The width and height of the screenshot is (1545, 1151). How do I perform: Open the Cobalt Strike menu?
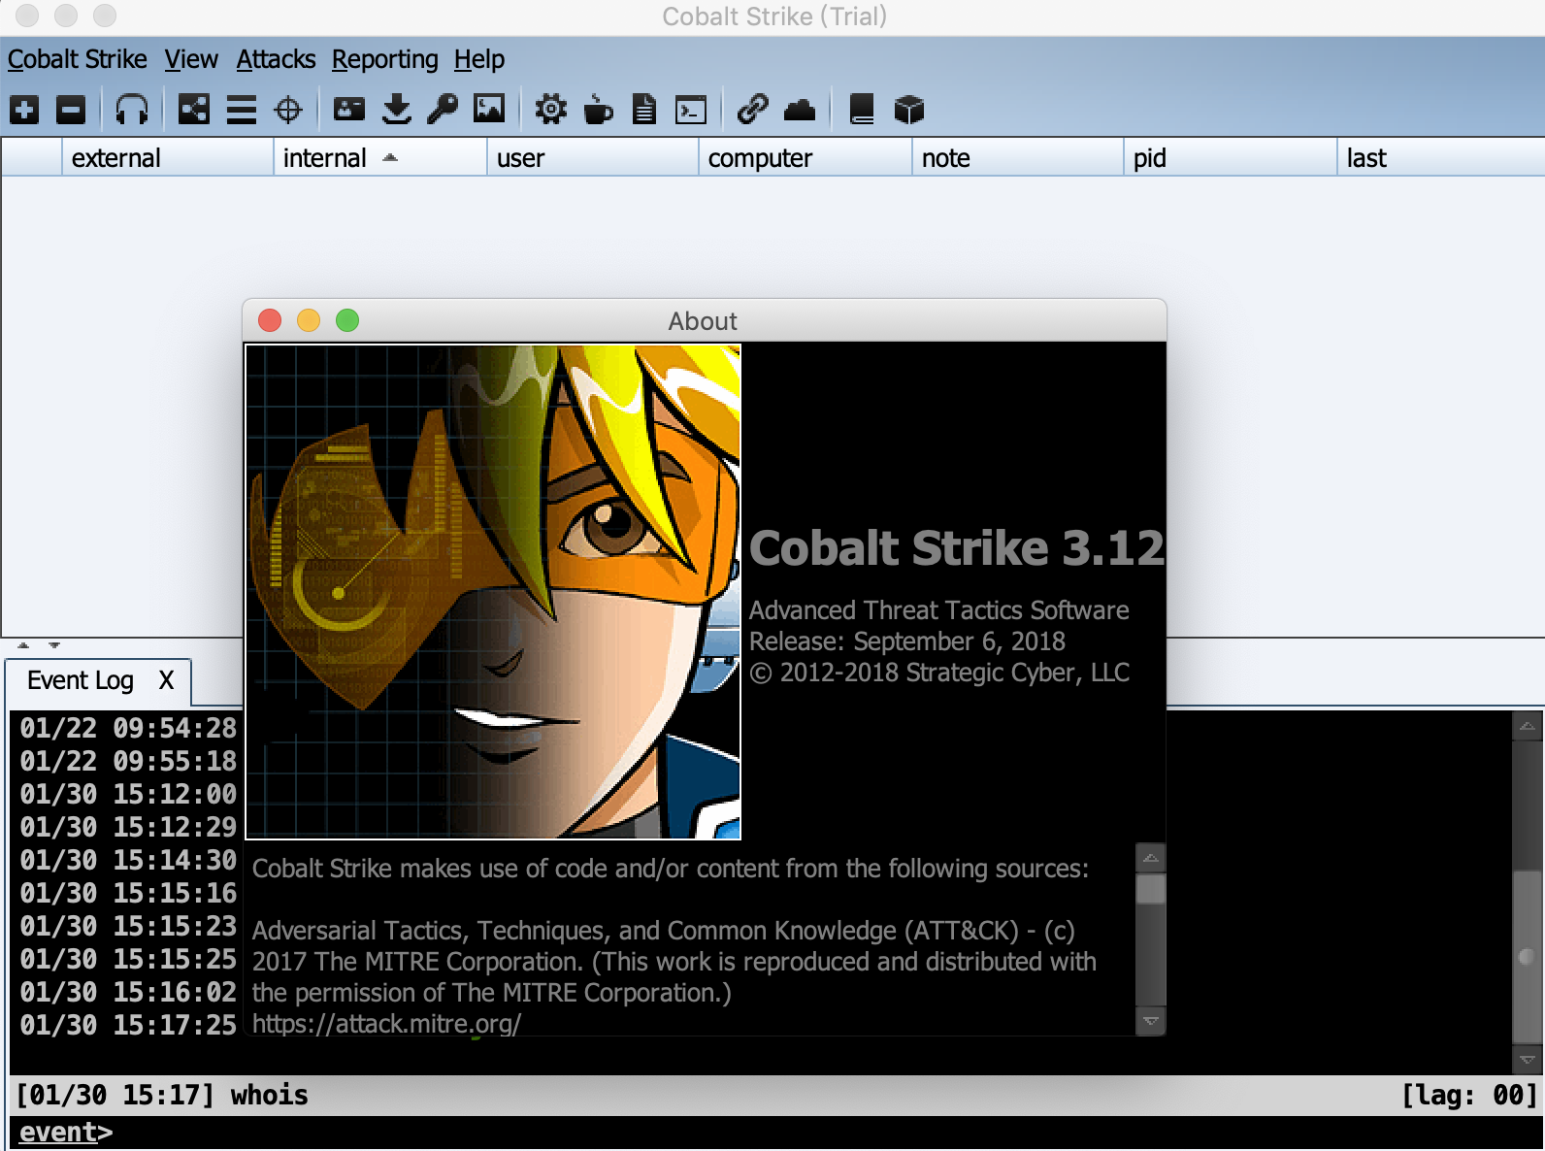(78, 59)
